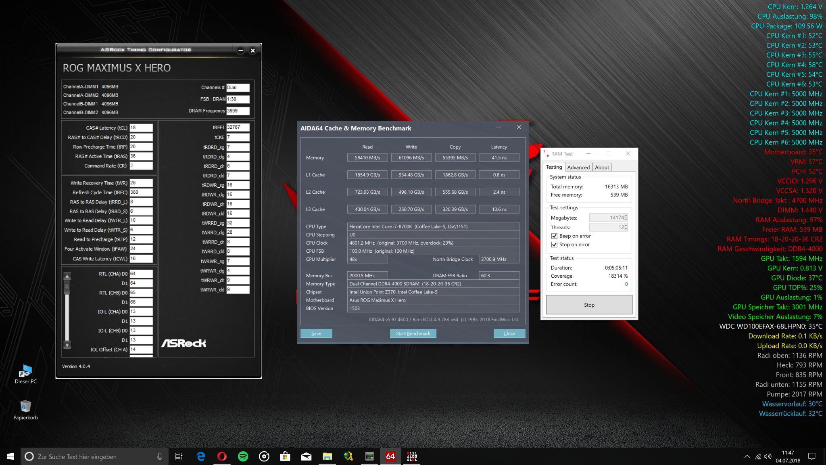The height and width of the screenshot is (465, 826).
Task: Open the Advanced tab in RAM Test
Action: coord(578,167)
